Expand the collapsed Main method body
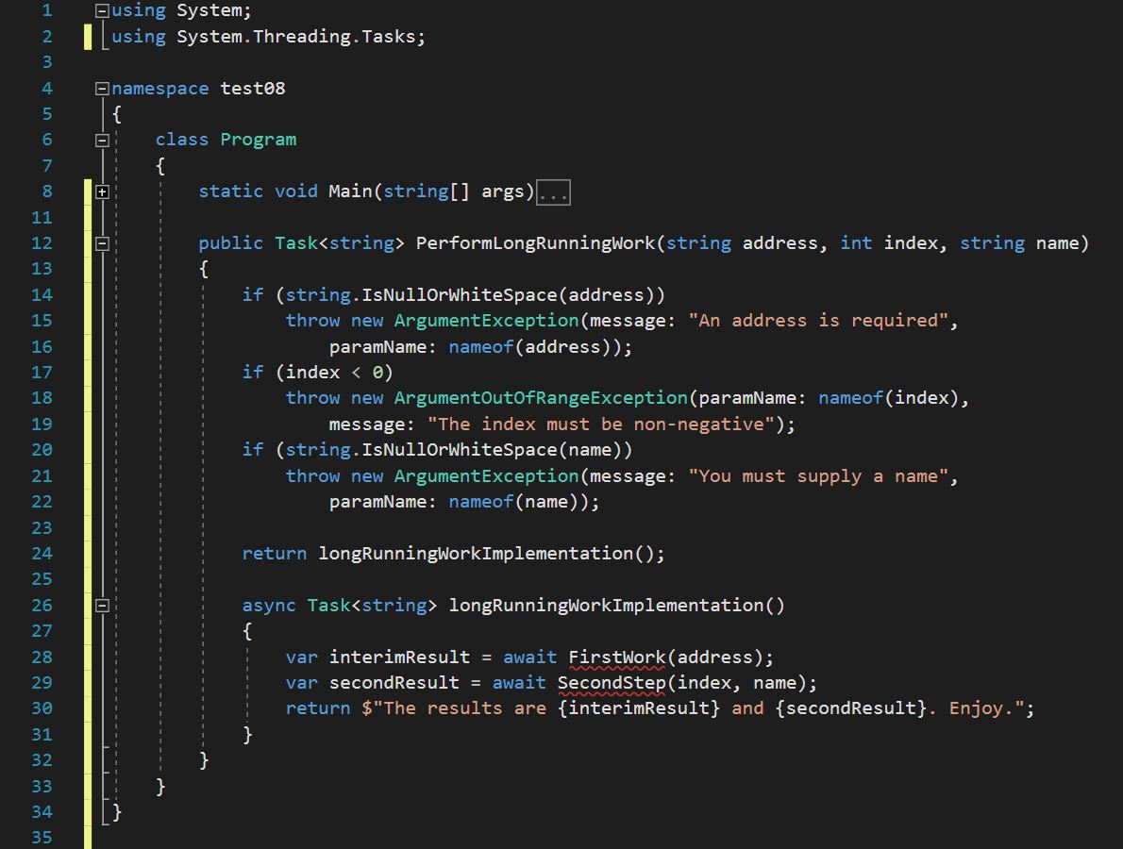This screenshot has height=849, width=1123. (x=101, y=191)
